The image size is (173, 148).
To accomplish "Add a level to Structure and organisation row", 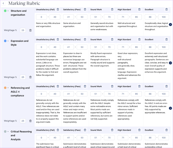I will tap(170, 25).
